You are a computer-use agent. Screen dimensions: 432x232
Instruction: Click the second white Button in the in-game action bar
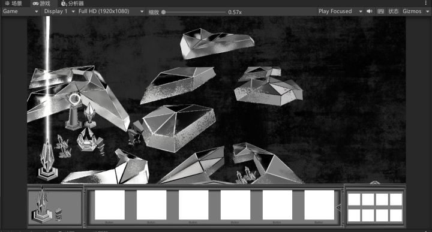152,205
